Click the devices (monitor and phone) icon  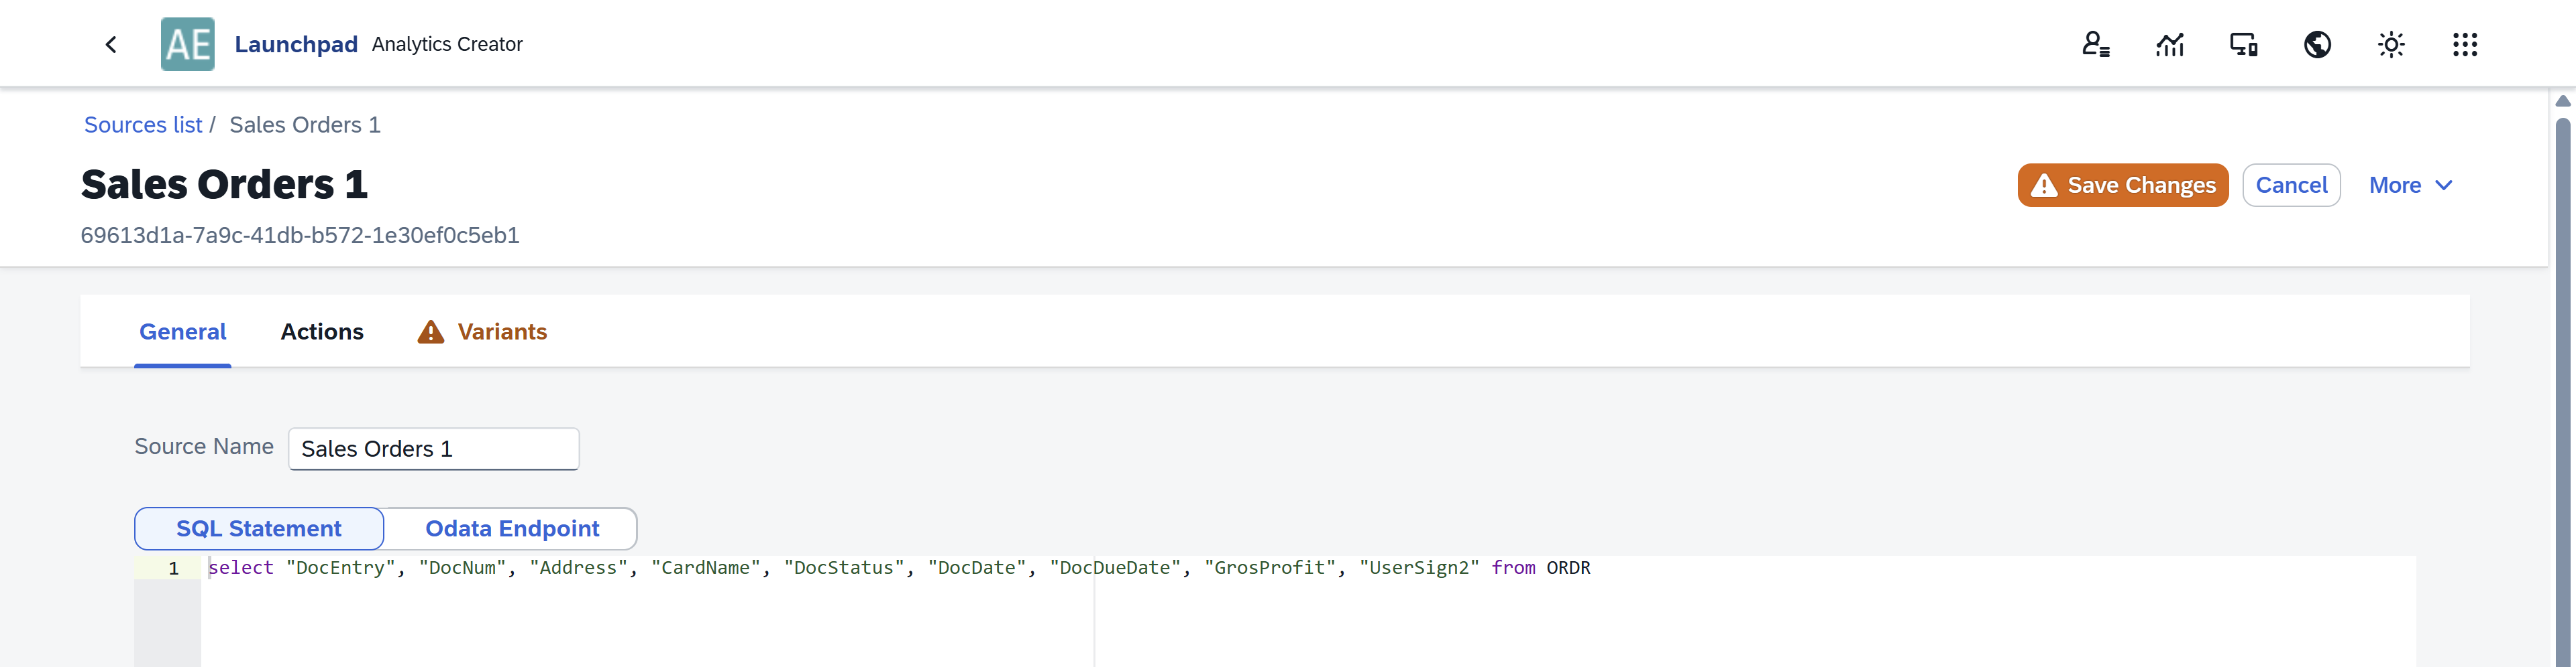coord(2243,44)
